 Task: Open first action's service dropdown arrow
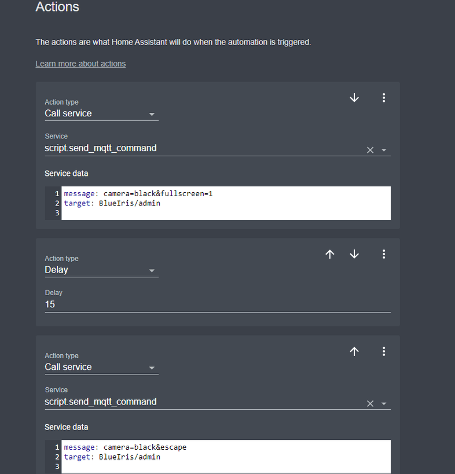pyautogui.click(x=384, y=150)
